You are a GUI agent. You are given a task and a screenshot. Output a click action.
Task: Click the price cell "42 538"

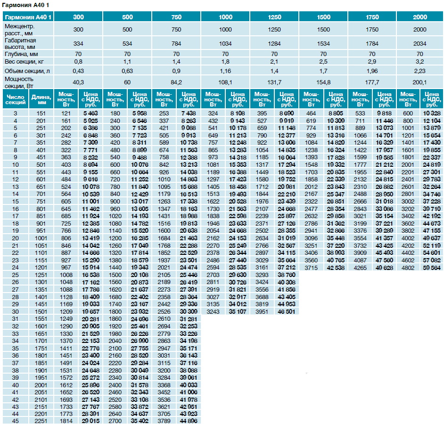click(336, 268)
